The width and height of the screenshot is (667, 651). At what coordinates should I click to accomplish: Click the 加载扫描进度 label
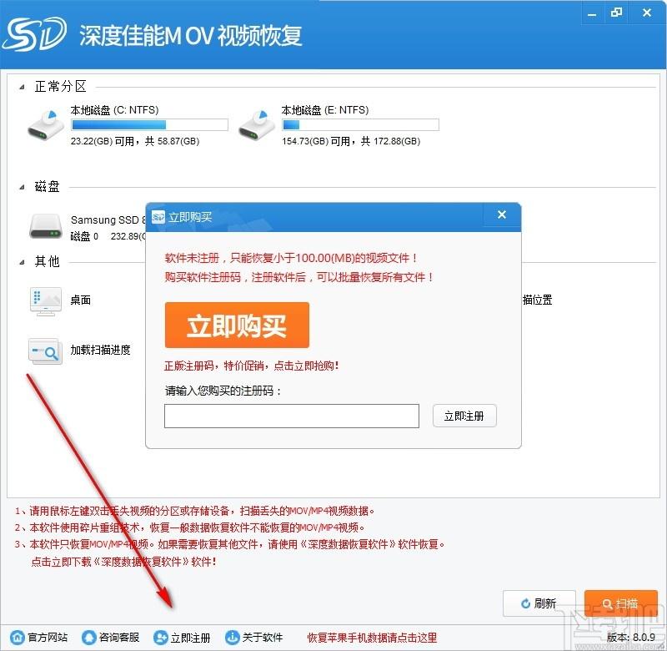pyautogui.click(x=100, y=350)
